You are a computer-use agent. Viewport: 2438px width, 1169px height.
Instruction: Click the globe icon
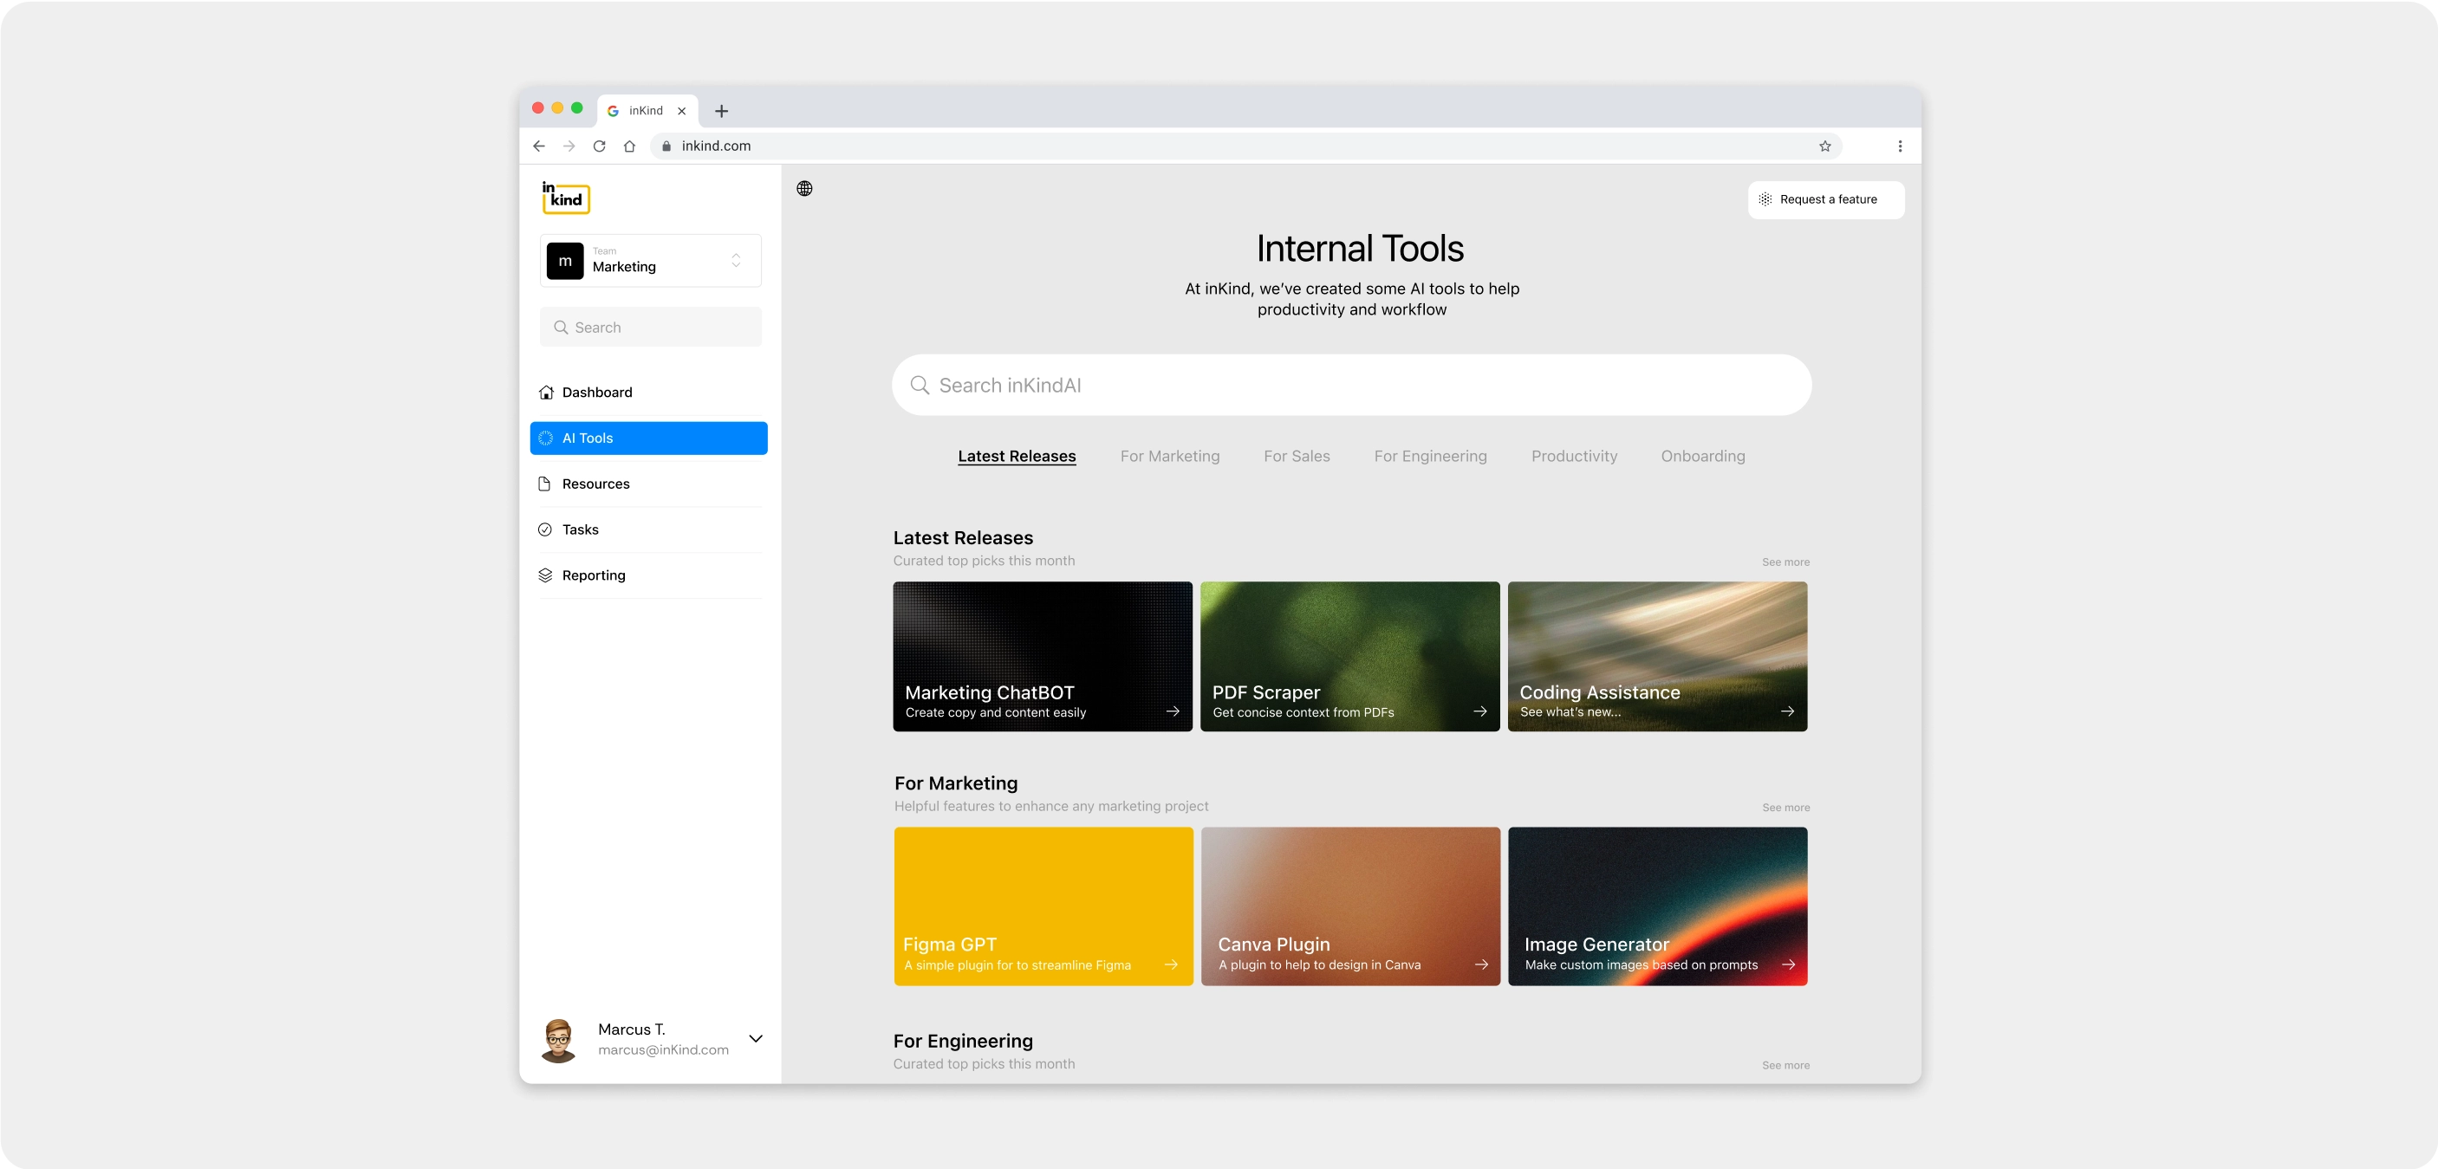[x=804, y=188]
